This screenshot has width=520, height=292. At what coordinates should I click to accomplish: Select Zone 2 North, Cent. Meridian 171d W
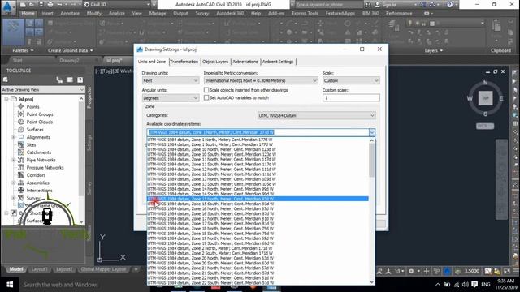pos(258,248)
